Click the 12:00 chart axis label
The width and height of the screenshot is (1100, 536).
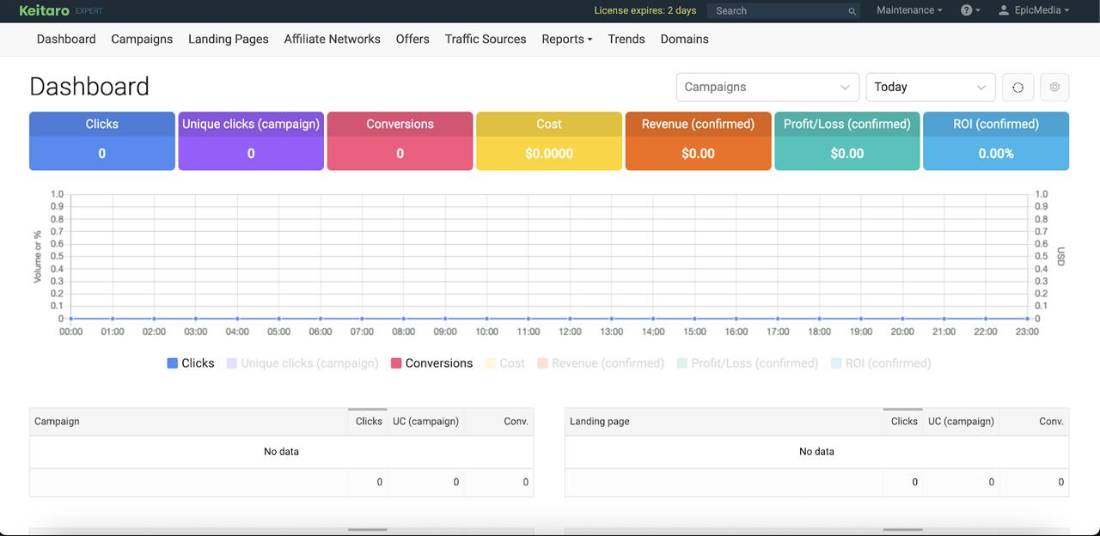tap(570, 332)
